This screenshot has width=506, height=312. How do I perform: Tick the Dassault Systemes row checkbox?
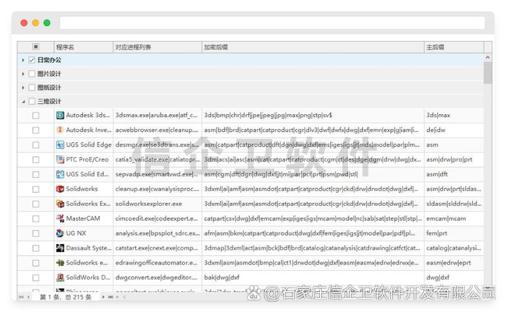pos(36,248)
